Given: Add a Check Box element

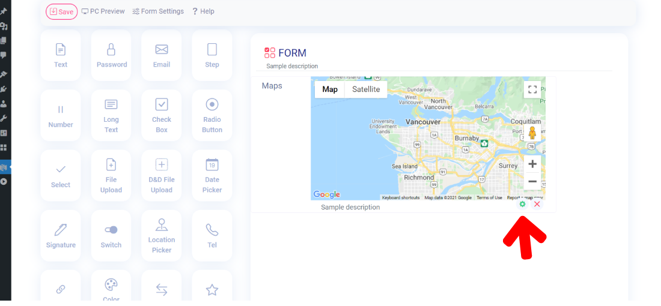Looking at the screenshot, I should [162, 115].
